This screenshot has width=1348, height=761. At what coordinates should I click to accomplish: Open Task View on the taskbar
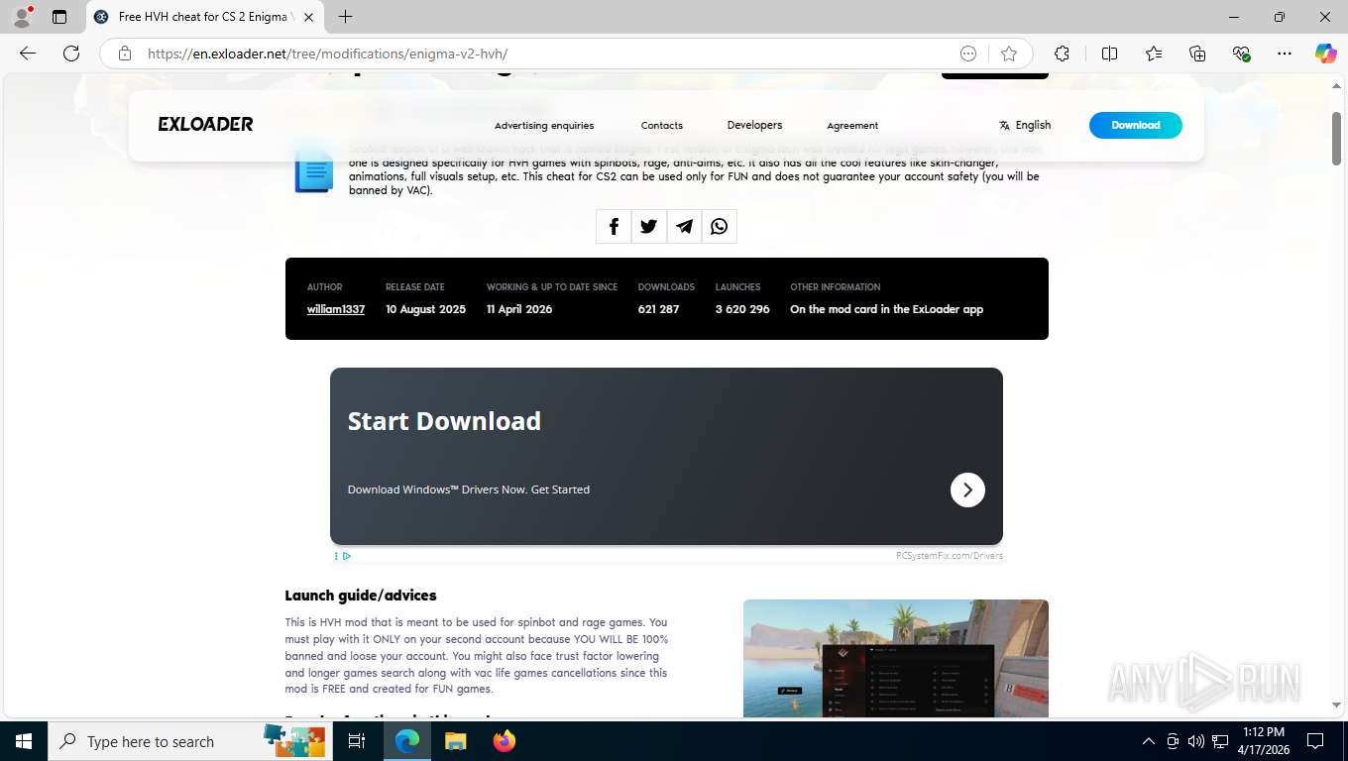(357, 741)
